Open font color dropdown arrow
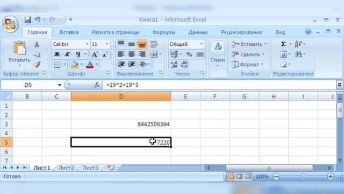The width and height of the screenshot is (344, 194). [97, 65]
